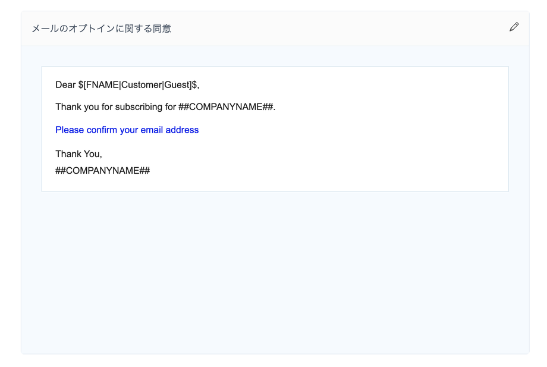Viewport: 547px width, 367px height.
Task: Click ##COMPANYNAME## in the subscribing sentence
Action: click(226, 107)
